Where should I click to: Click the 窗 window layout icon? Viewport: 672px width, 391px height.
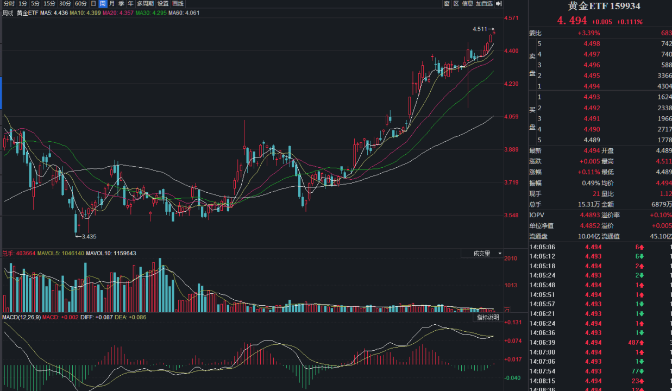click(447, 4)
